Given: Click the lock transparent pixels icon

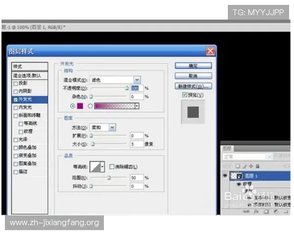Looking at the screenshot, I should 238,166.
